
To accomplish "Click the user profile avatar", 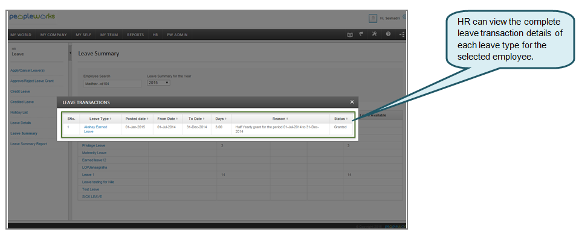I will click(372, 19).
